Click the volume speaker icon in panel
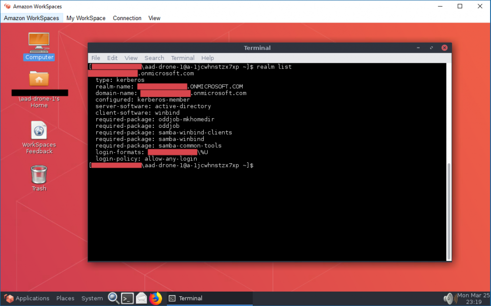491x306 pixels. pyautogui.click(x=450, y=298)
